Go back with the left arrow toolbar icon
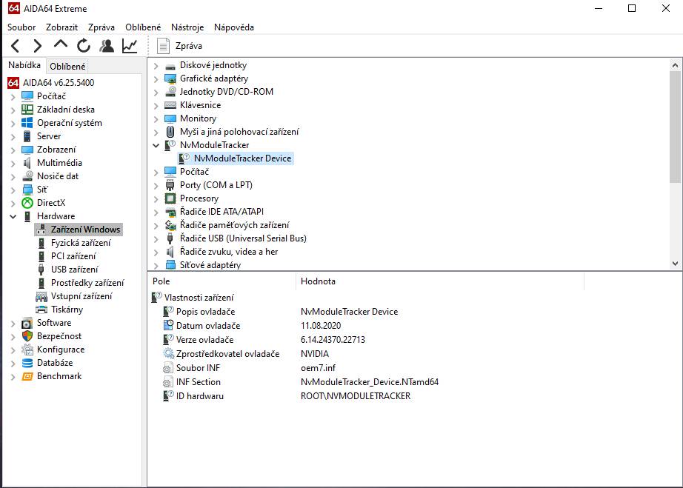 pos(16,46)
